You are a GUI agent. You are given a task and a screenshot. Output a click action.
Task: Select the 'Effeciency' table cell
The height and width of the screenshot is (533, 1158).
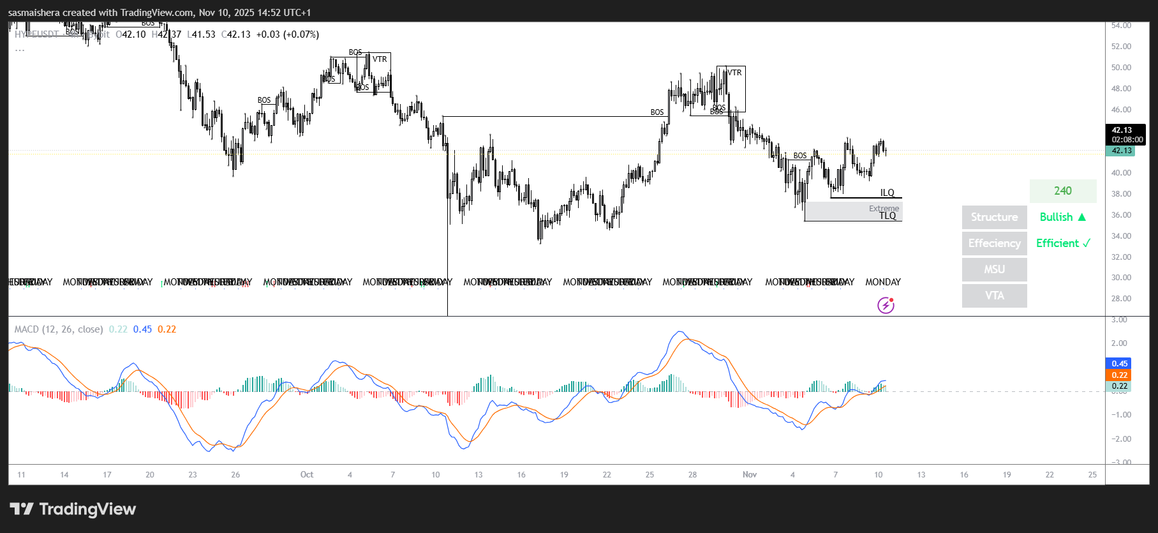[994, 243]
